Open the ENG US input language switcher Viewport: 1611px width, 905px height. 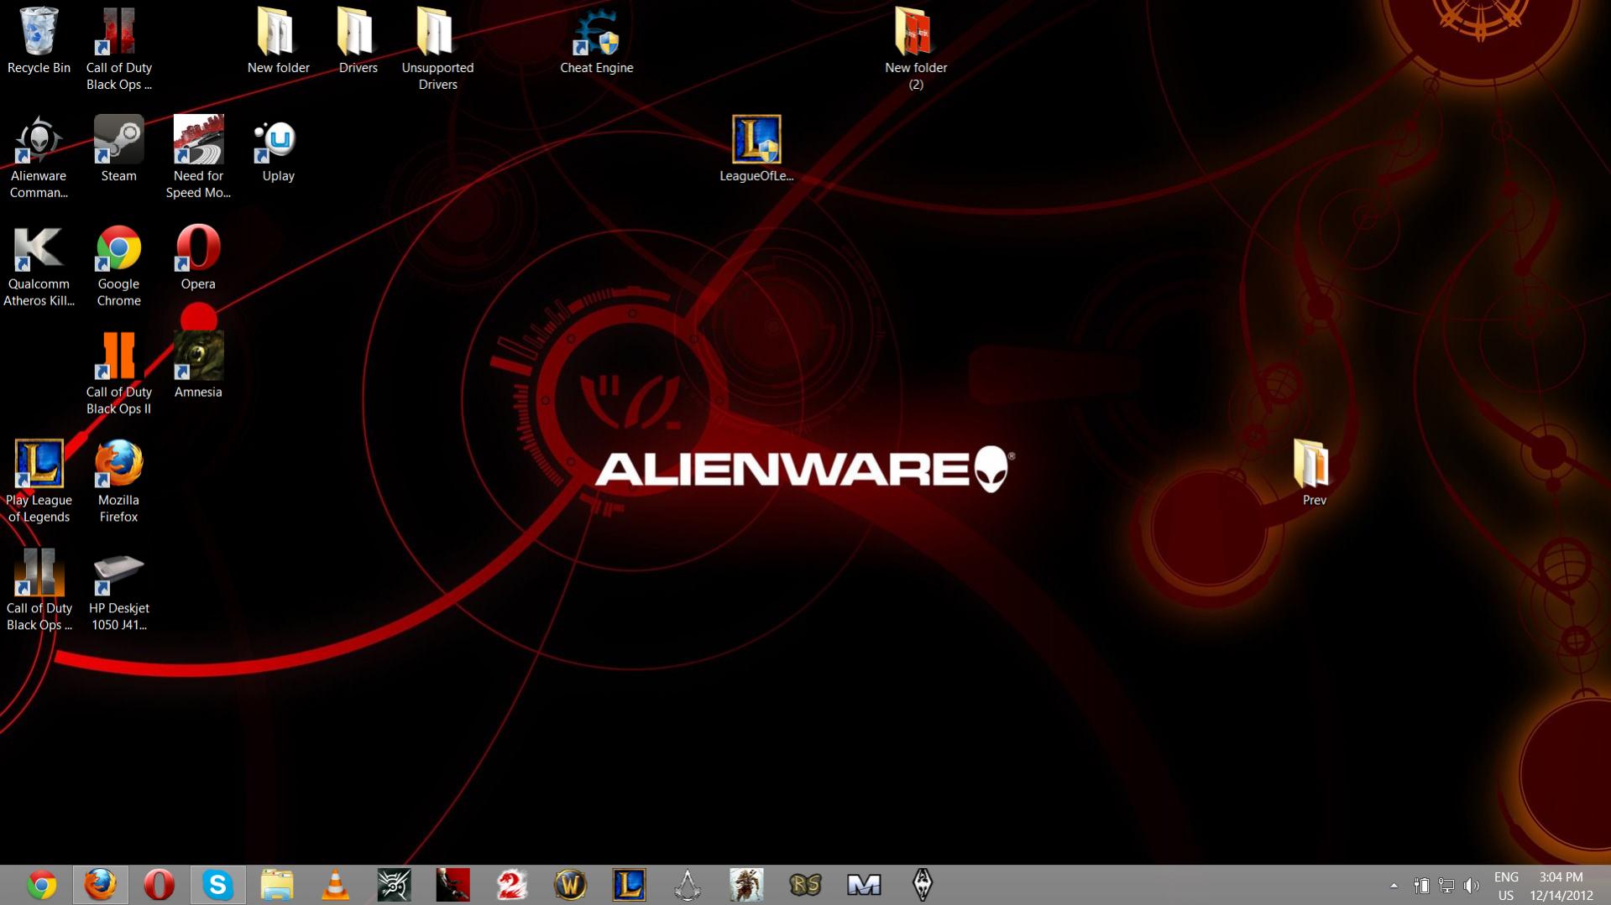1506,886
